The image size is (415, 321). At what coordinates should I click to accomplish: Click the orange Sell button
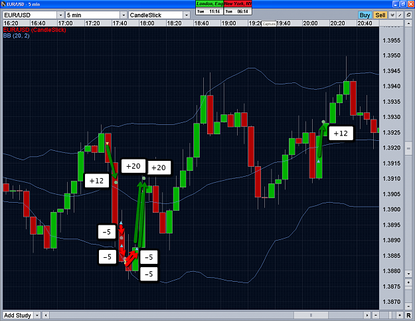tap(380, 15)
